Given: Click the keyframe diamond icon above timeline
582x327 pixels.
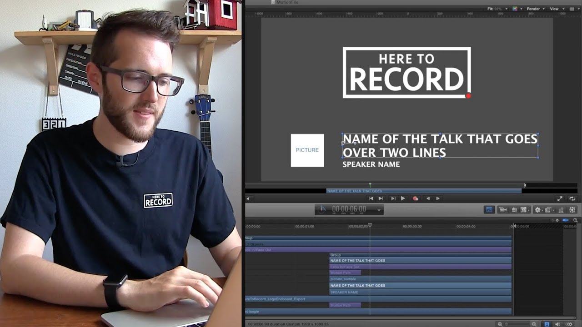Looking at the screenshot, I should (557, 220).
